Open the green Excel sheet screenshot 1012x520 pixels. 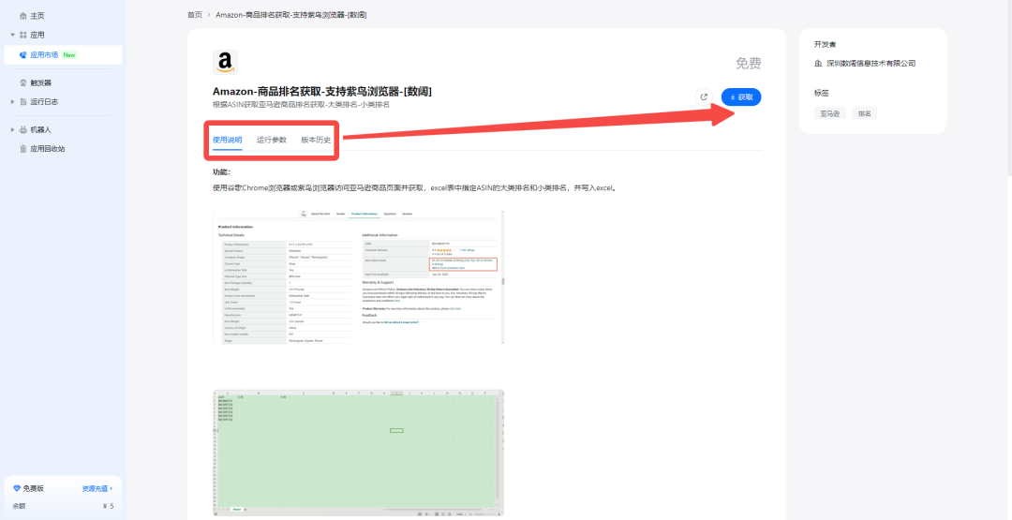coord(358,453)
